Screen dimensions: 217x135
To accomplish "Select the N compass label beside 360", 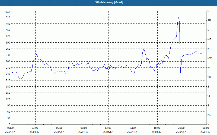I will (x=208, y=49).
